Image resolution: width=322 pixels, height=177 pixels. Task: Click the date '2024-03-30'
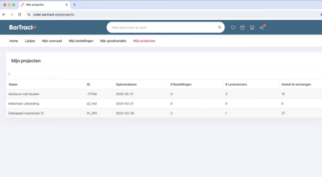tap(125, 114)
